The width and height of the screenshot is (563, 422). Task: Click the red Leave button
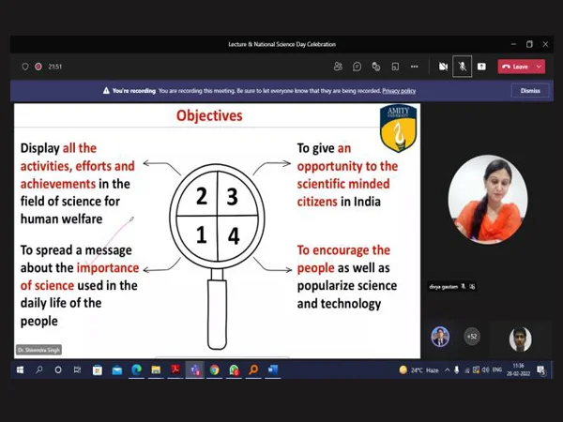point(515,67)
